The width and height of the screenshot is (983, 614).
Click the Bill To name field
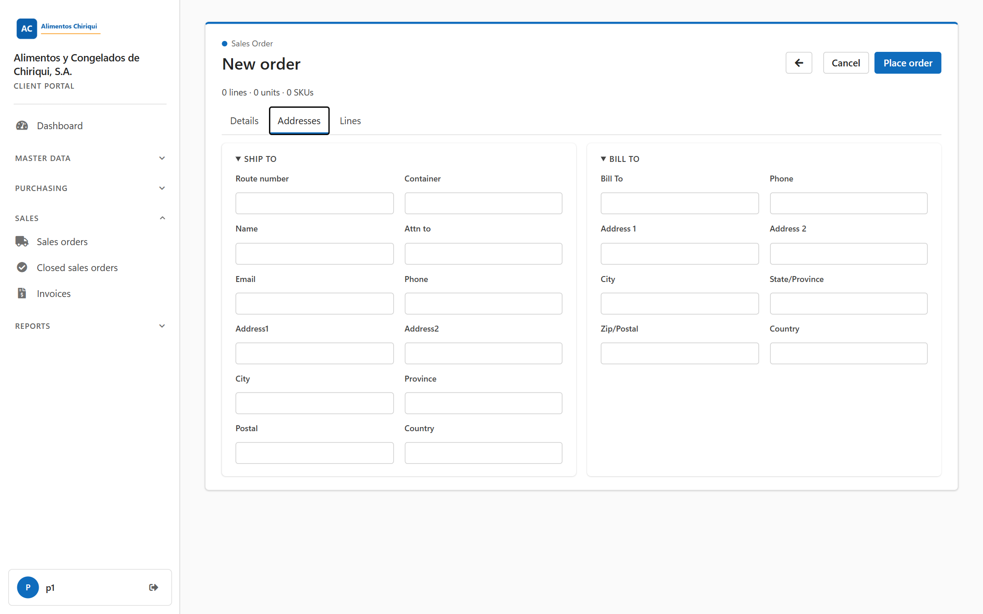679,203
